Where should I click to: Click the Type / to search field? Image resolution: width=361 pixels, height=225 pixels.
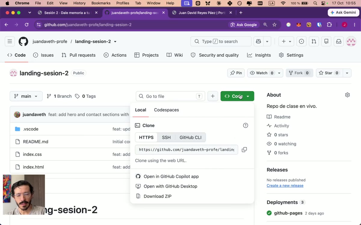click(x=221, y=41)
